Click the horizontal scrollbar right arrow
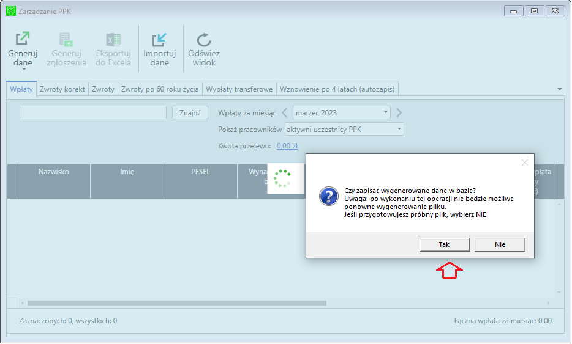The image size is (572, 344). 548,303
